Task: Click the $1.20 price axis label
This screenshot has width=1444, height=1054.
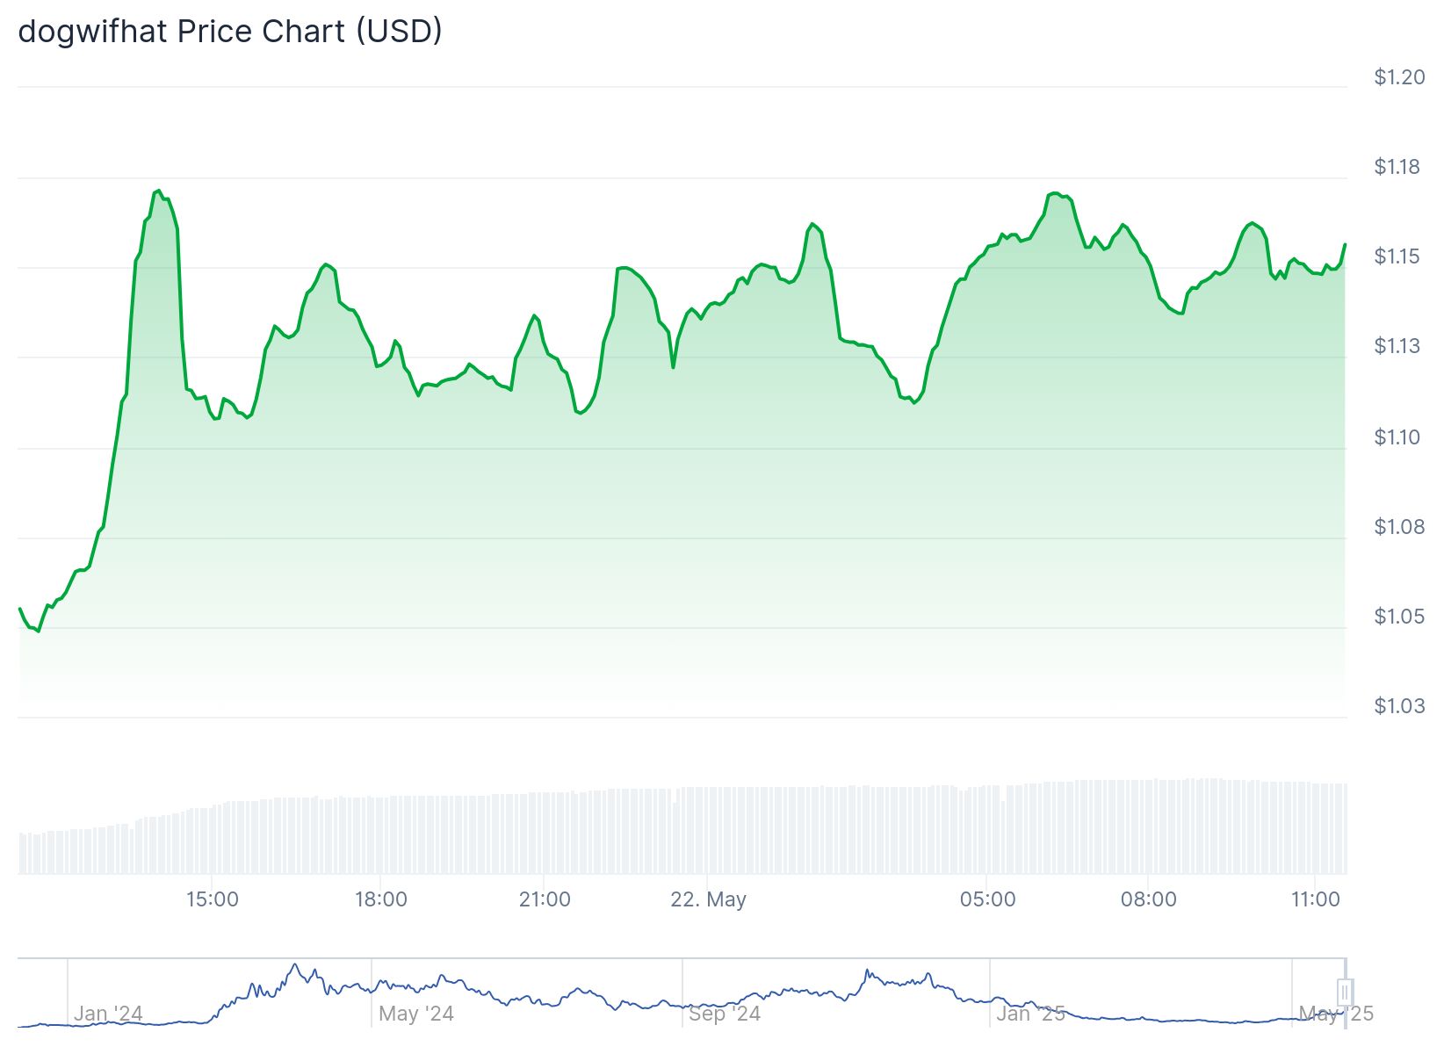Action: (1399, 77)
